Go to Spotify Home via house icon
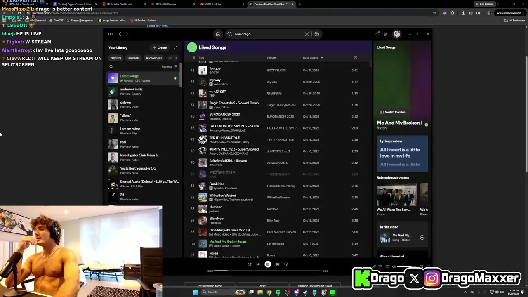The width and height of the screenshot is (528, 297). 218,34
